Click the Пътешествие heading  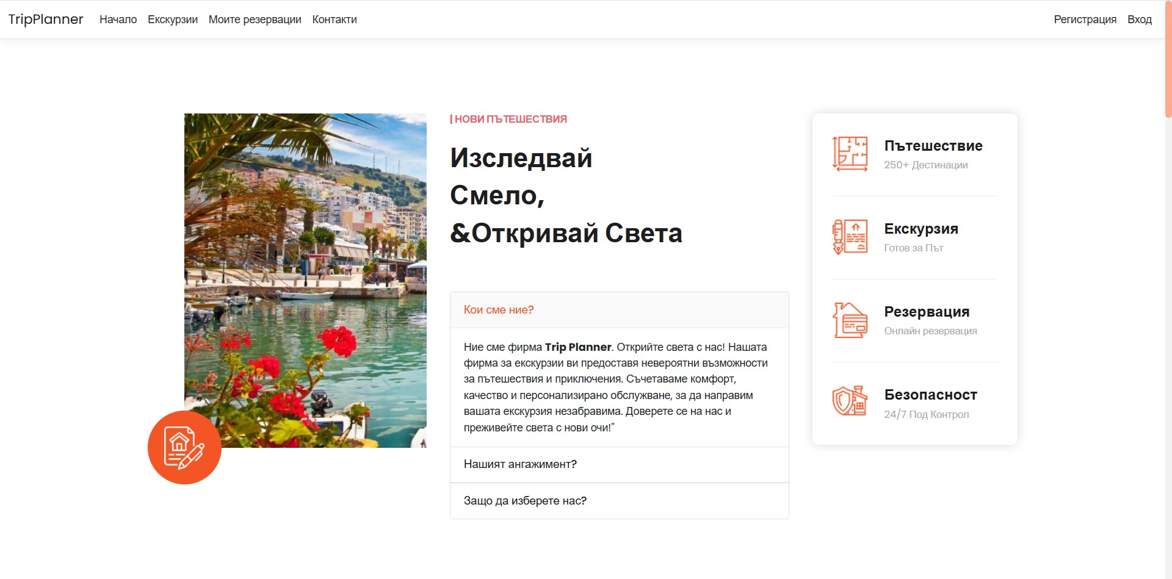(933, 146)
